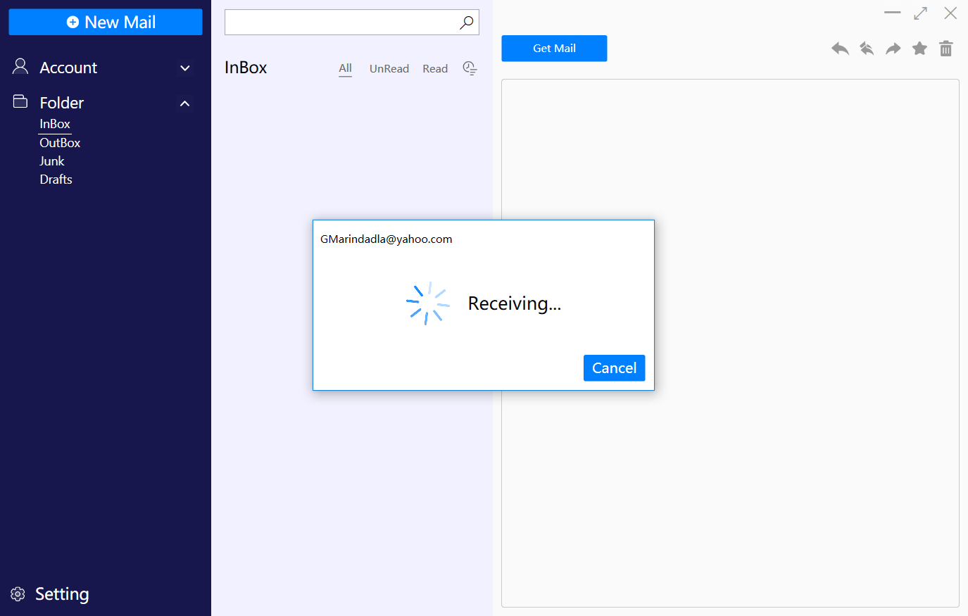Minimize the mail window
The height and width of the screenshot is (616, 968).
(893, 13)
